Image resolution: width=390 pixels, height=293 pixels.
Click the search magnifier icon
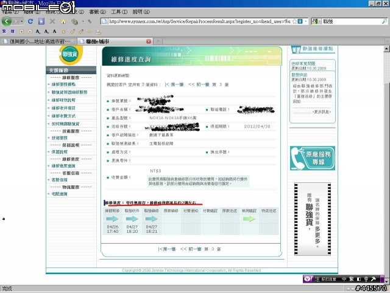coord(385,22)
